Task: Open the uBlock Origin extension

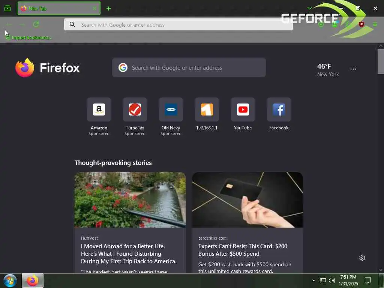Action: point(361,24)
